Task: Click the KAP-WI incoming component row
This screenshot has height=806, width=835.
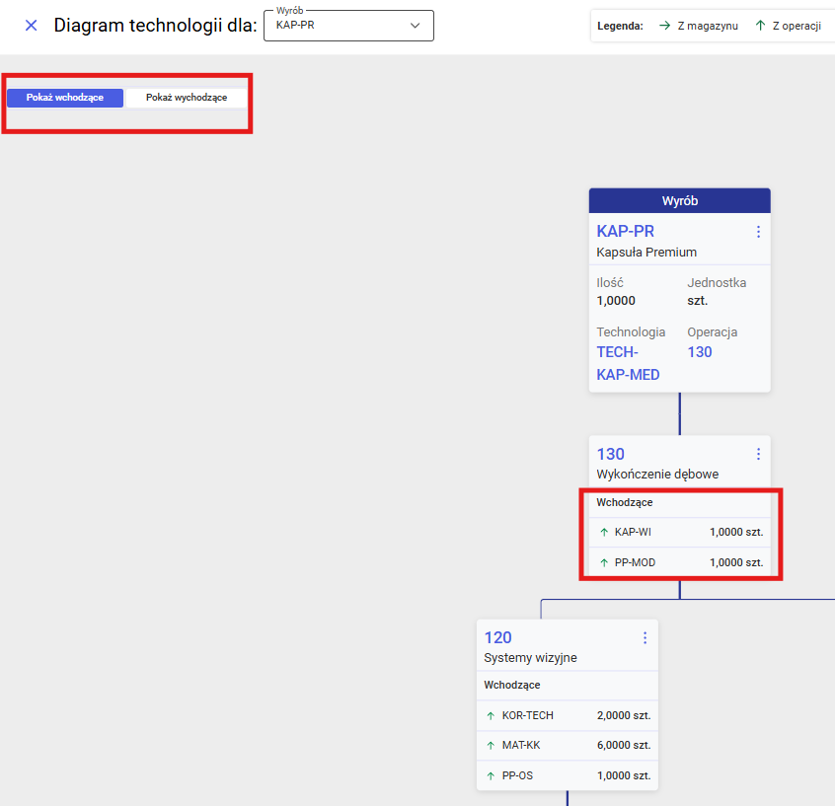Action: [679, 532]
